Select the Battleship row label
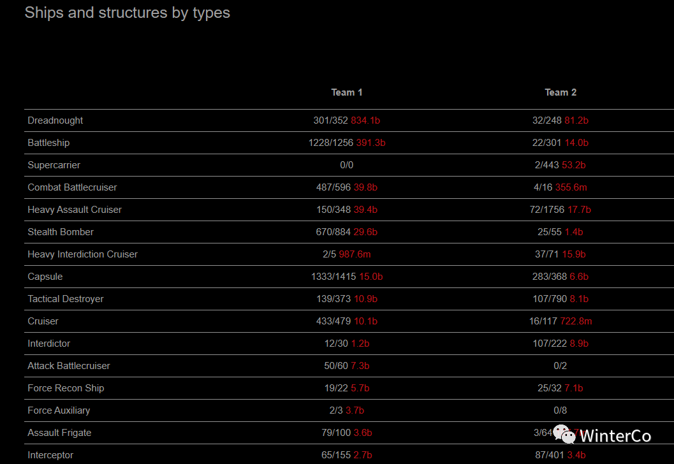 tap(48, 143)
